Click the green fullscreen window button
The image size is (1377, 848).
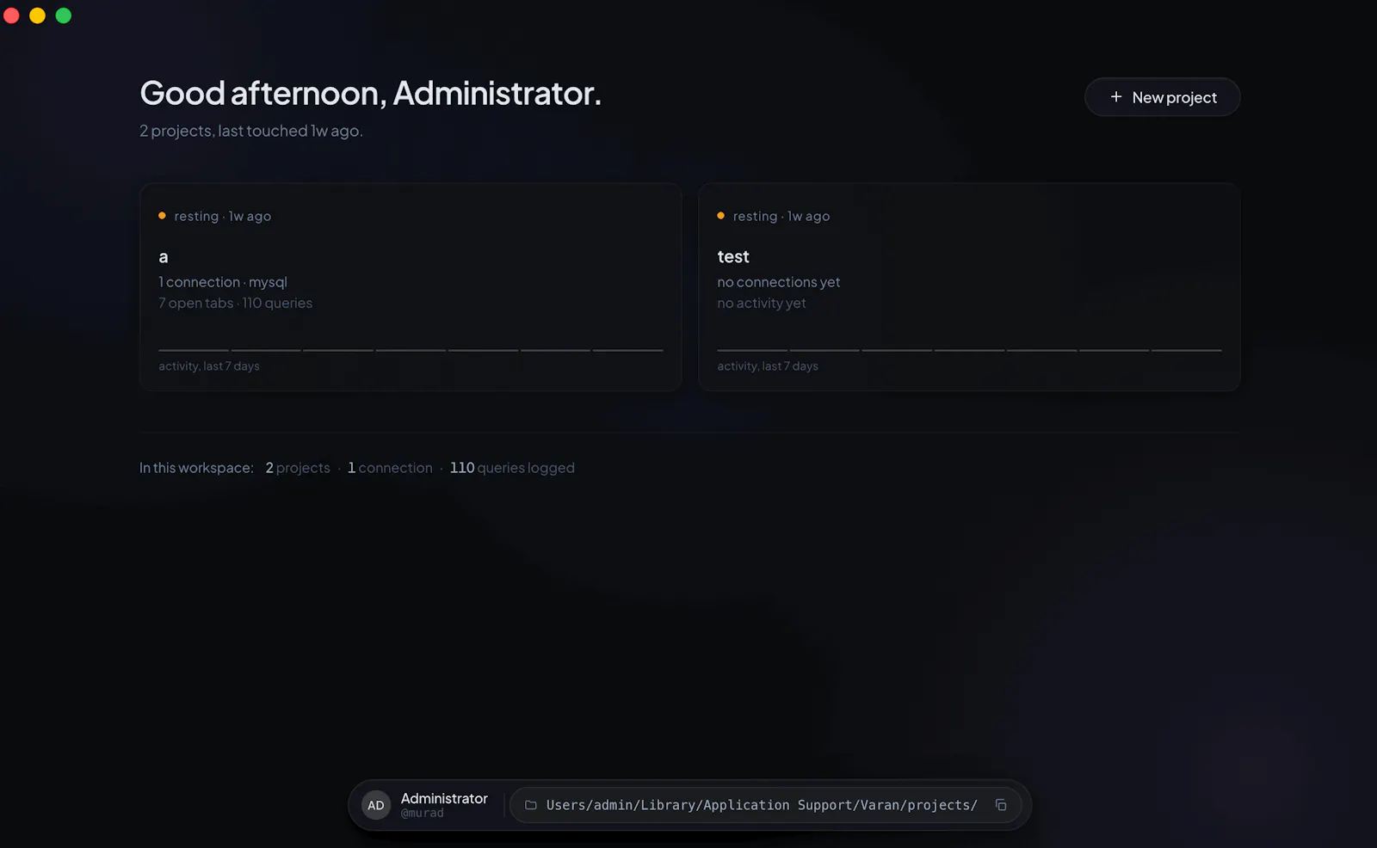[x=64, y=15]
